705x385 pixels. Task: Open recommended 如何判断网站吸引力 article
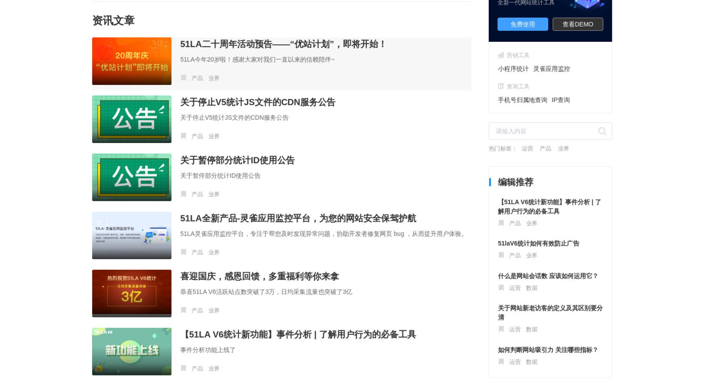tap(548, 350)
